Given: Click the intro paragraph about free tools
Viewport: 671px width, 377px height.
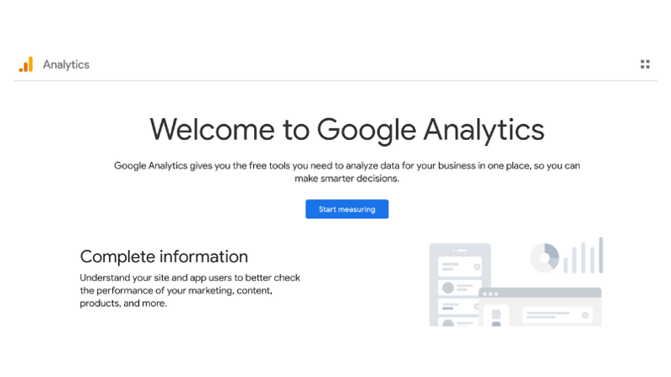Looking at the screenshot, I should tap(347, 172).
